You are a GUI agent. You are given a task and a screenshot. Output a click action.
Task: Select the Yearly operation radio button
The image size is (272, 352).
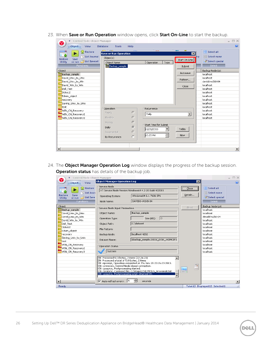pyautogui.click(x=133, y=112)
